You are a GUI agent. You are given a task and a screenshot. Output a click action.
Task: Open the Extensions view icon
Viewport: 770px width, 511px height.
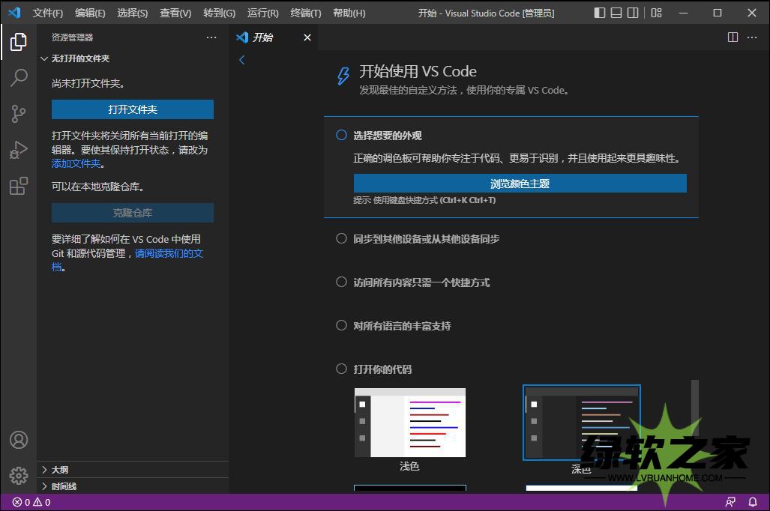coord(19,186)
